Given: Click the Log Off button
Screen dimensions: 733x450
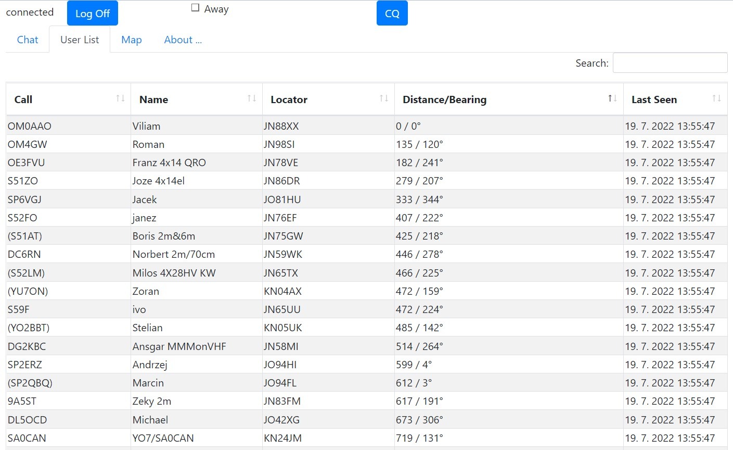Looking at the screenshot, I should click(x=93, y=13).
